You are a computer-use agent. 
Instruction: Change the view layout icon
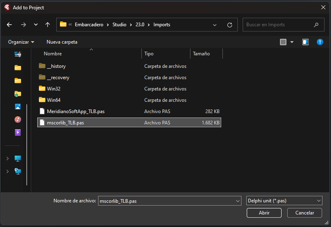click(283, 42)
